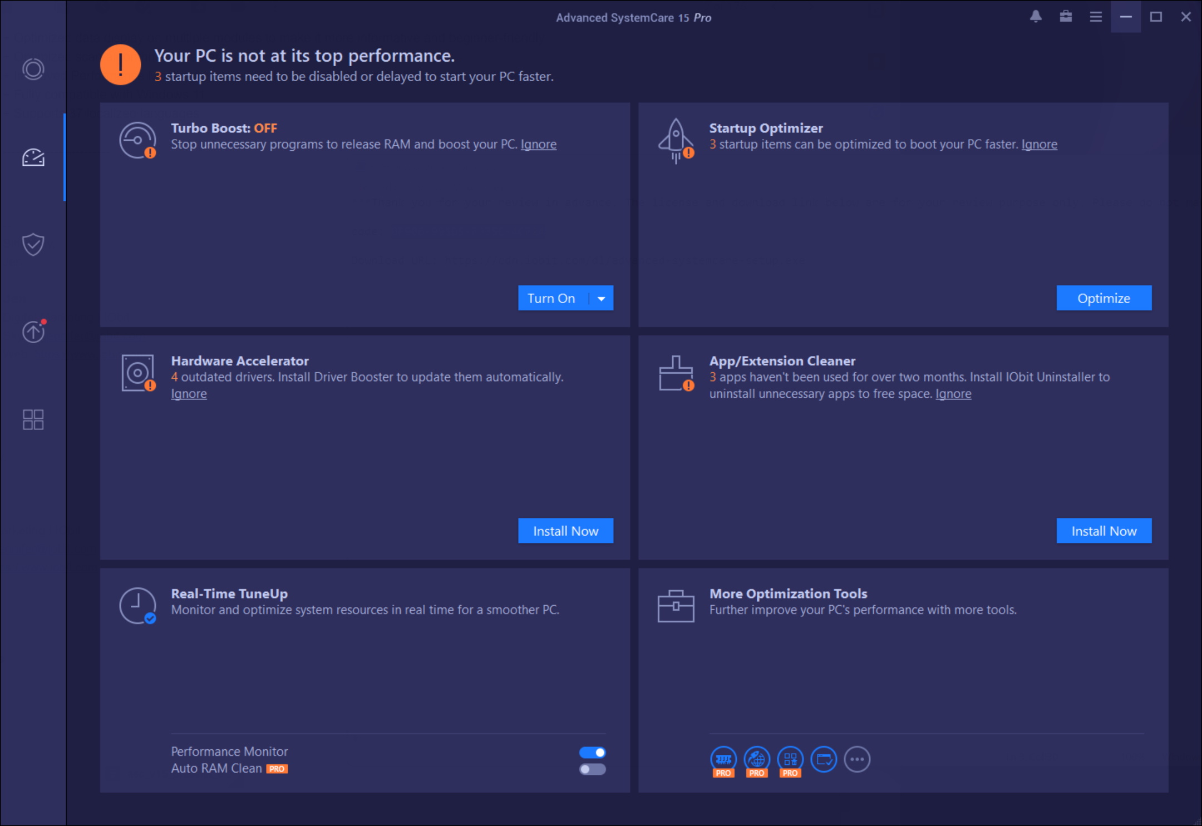Click the notifications bell icon

point(1036,17)
